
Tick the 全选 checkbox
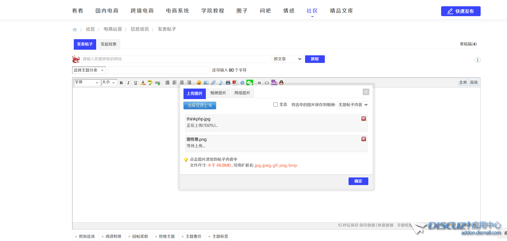(276, 105)
